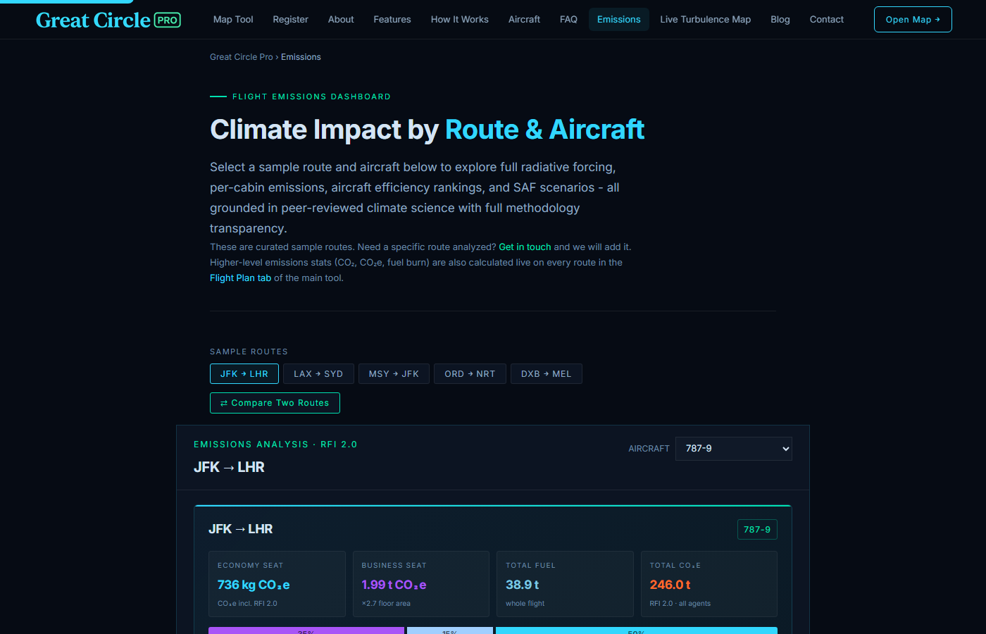The image size is (986, 634).
Task: Open the Features nav item
Action: click(392, 20)
